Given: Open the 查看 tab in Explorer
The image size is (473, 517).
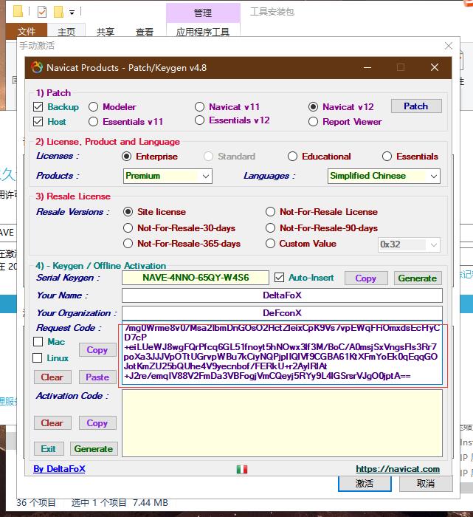Looking at the screenshot, I should pos(145,32).
